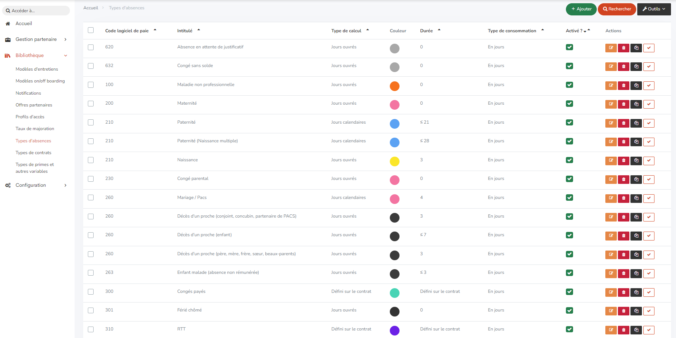
Task: Click the checkmark action for Férié chômé
Action: click(649, 311)
